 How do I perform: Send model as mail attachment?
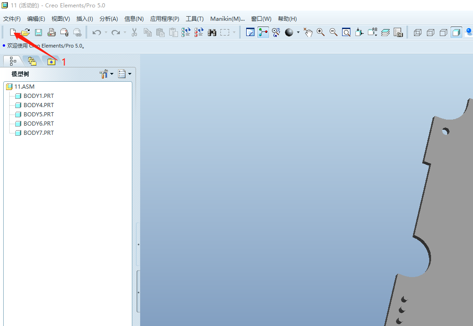pyautogui.click(x=64, y=32)
